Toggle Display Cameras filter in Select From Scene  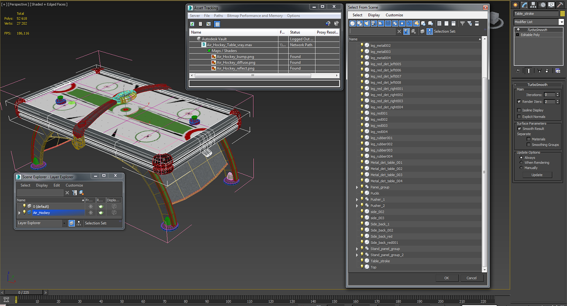click(374, 23)
